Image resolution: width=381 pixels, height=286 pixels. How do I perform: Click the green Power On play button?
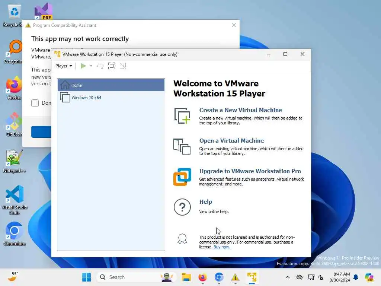pos(83,66)
